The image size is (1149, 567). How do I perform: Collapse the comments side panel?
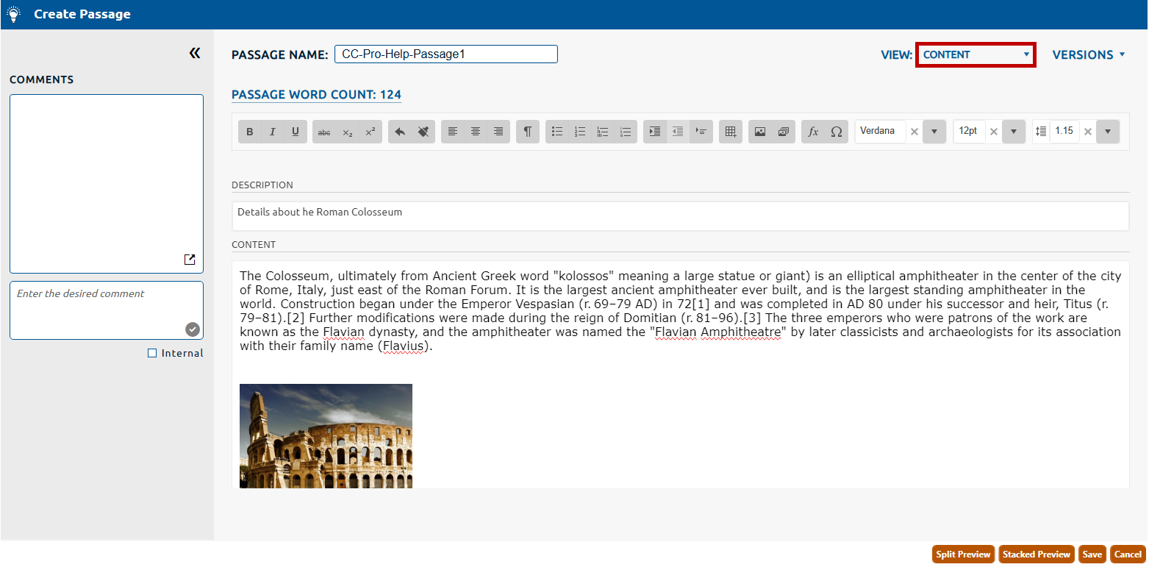pyautogui.click(x=195, y=53)
